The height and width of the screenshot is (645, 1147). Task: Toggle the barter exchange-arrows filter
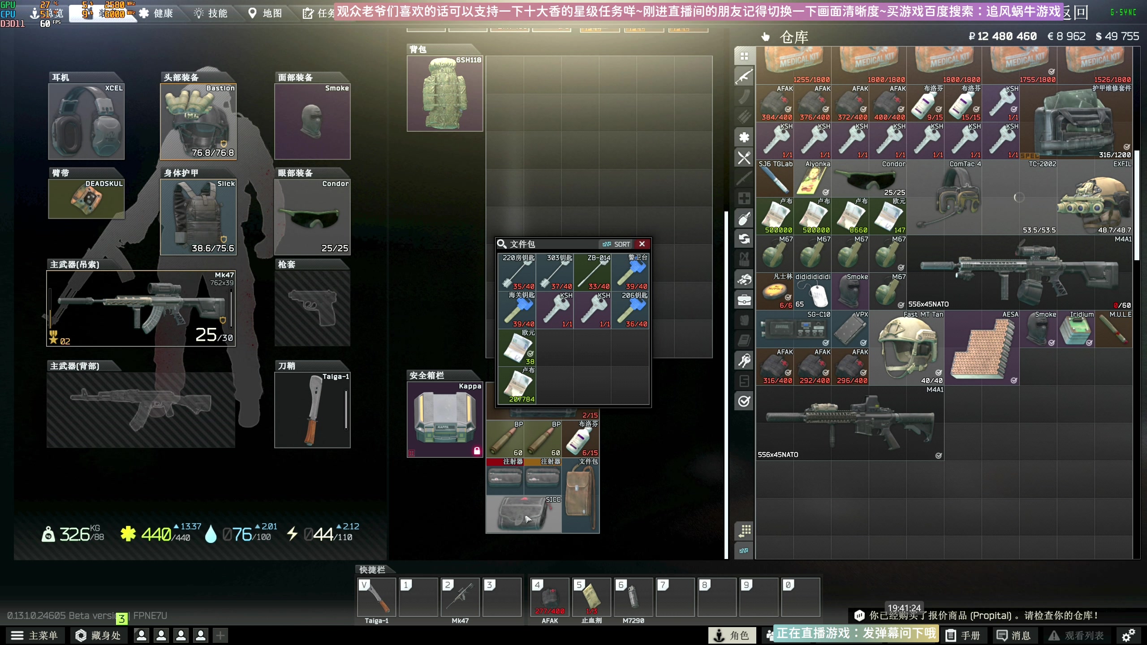pos(744,239)
